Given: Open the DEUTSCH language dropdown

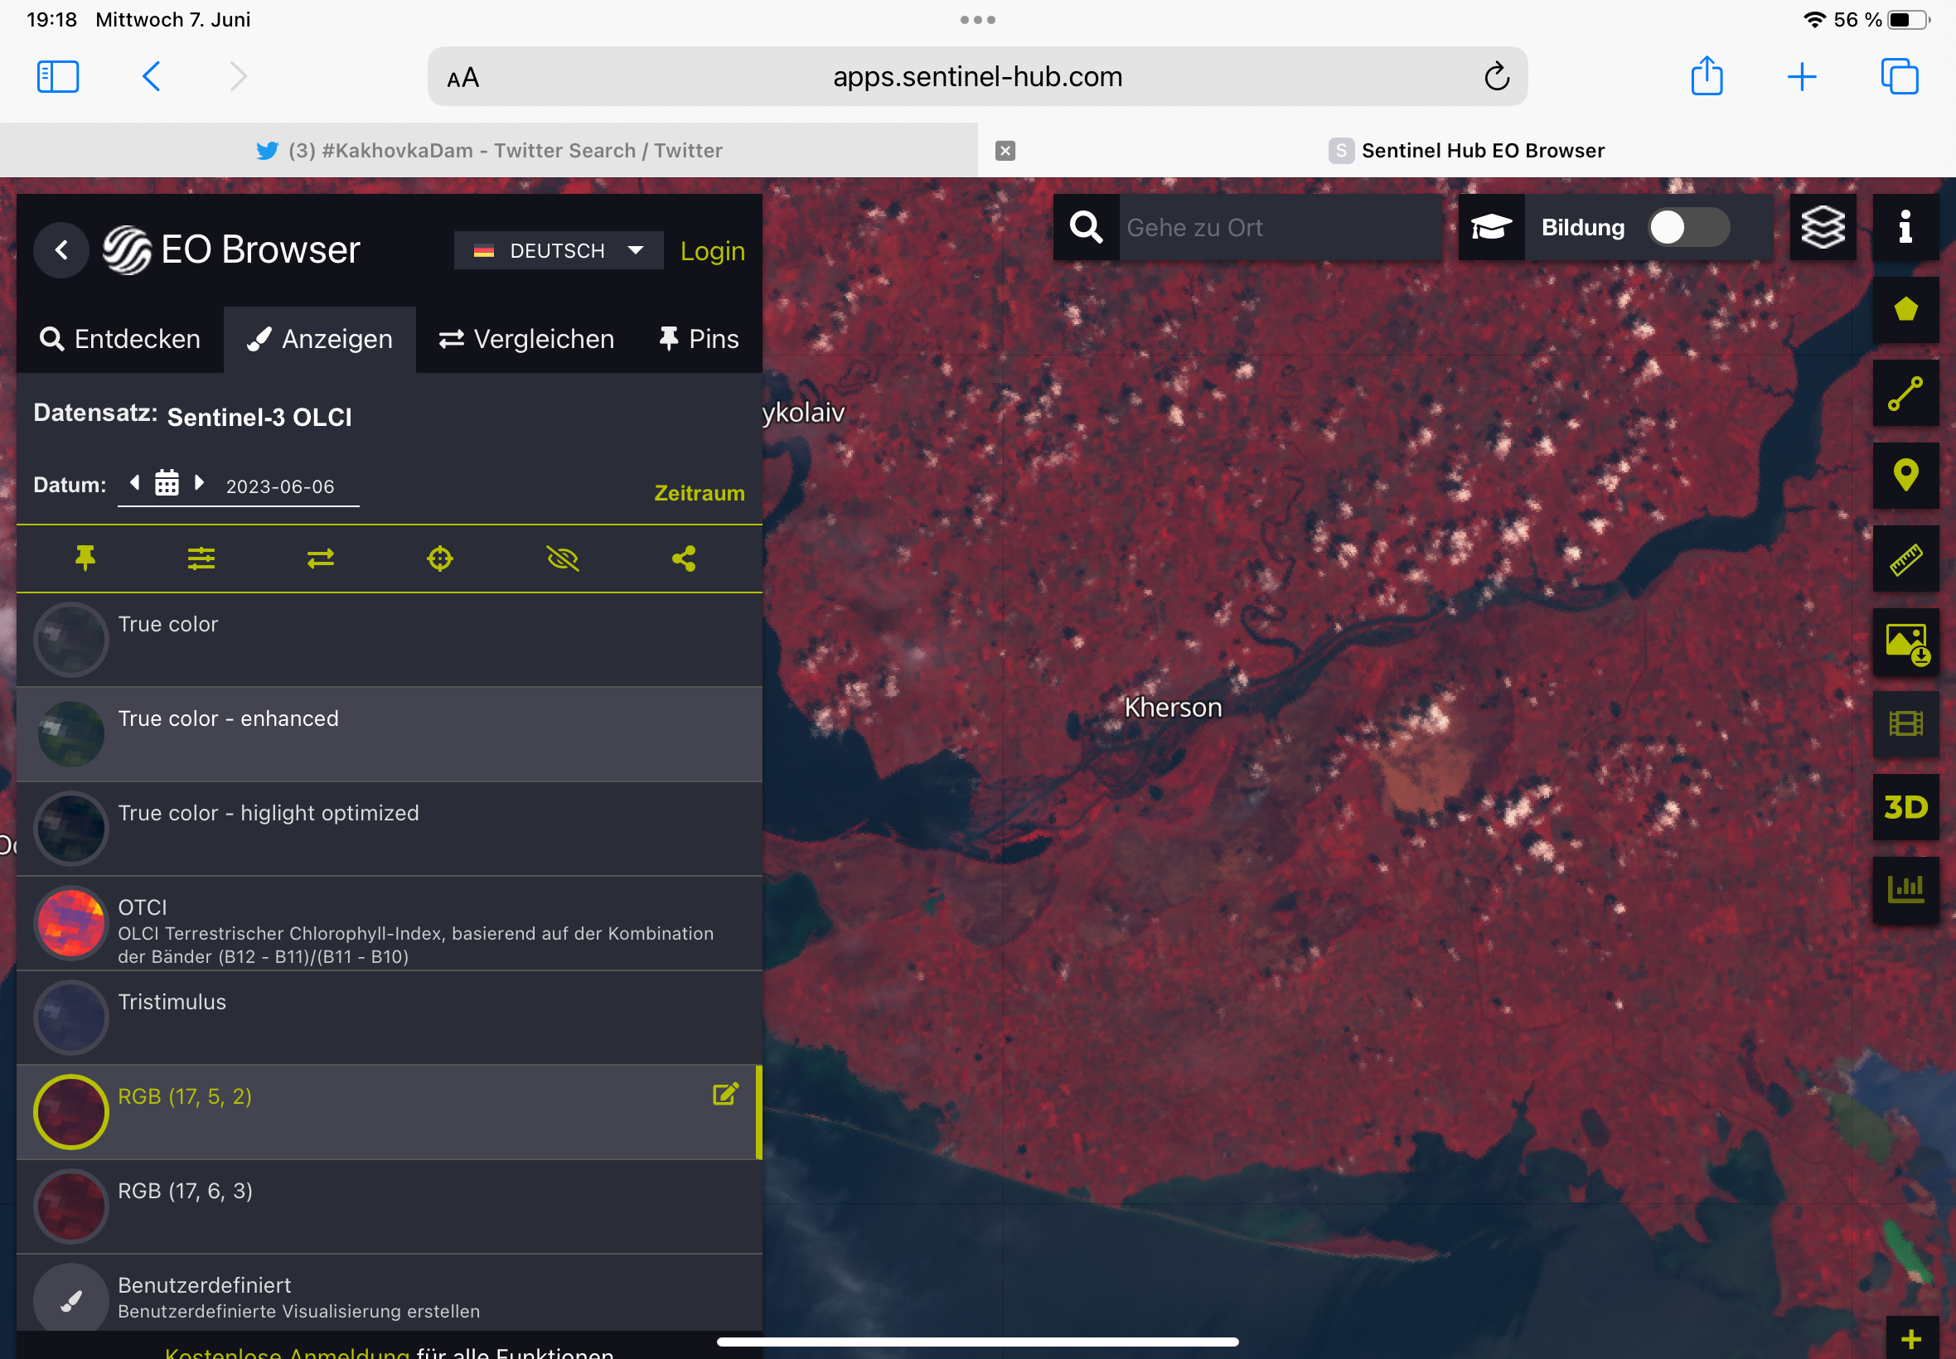Looking at the screenshot, I should click(558, 250).
